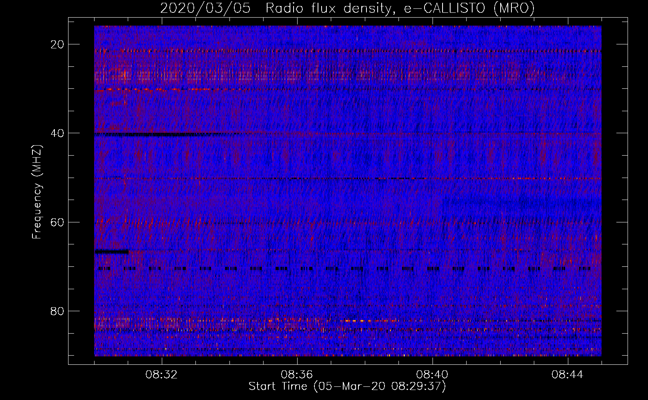Click the 80 frequency tick label

(57, 311)
